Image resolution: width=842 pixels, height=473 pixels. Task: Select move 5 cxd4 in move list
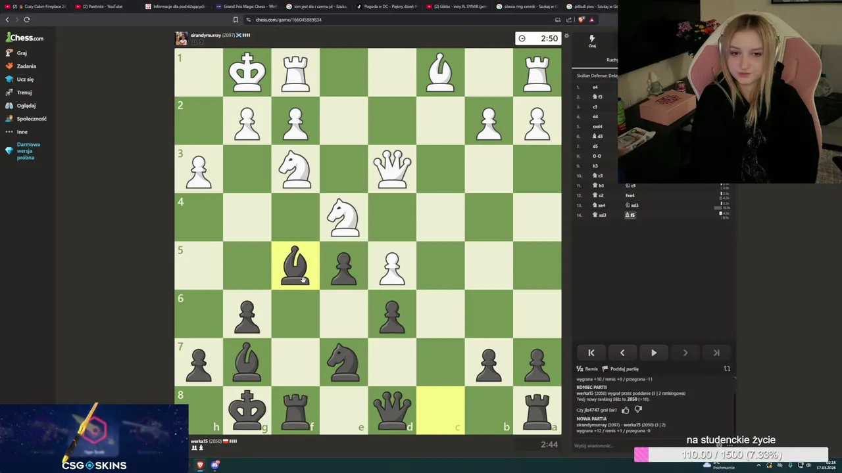coord(597,126)
